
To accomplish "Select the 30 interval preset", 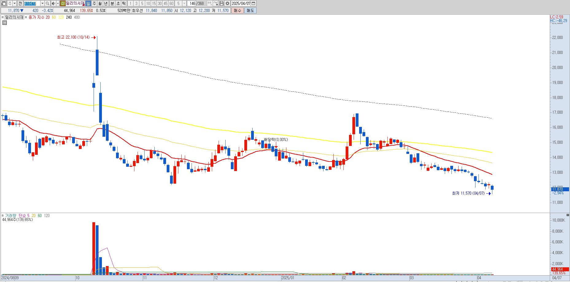I will (x=160, y=3).
